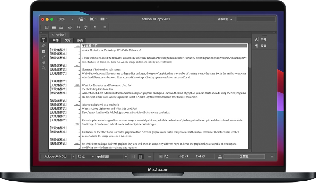Click the Check Spelling abc icon
Image resolution: width=316 pixels, height=183 pixels.
pos(86,27)
